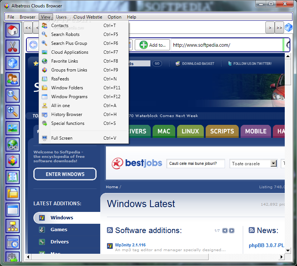Viewport: 297px width, 266px height.
Task: Click the globe with chain link icon
Action: point(13,144)
